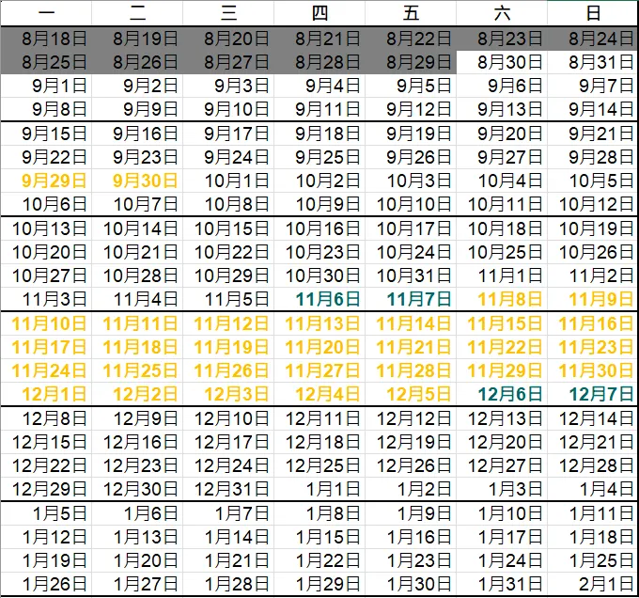Click the 1月5日 cell
This screenshot has width=639, height=598.
coord(46,513)
